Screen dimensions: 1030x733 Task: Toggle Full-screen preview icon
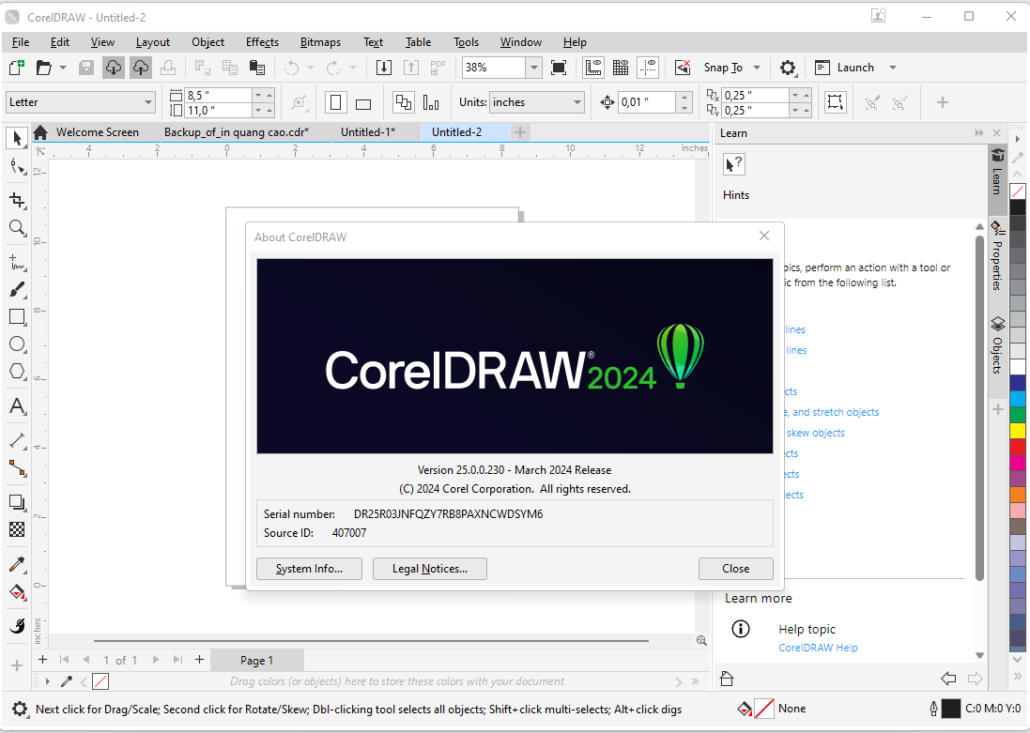click(x=559, y=67)
